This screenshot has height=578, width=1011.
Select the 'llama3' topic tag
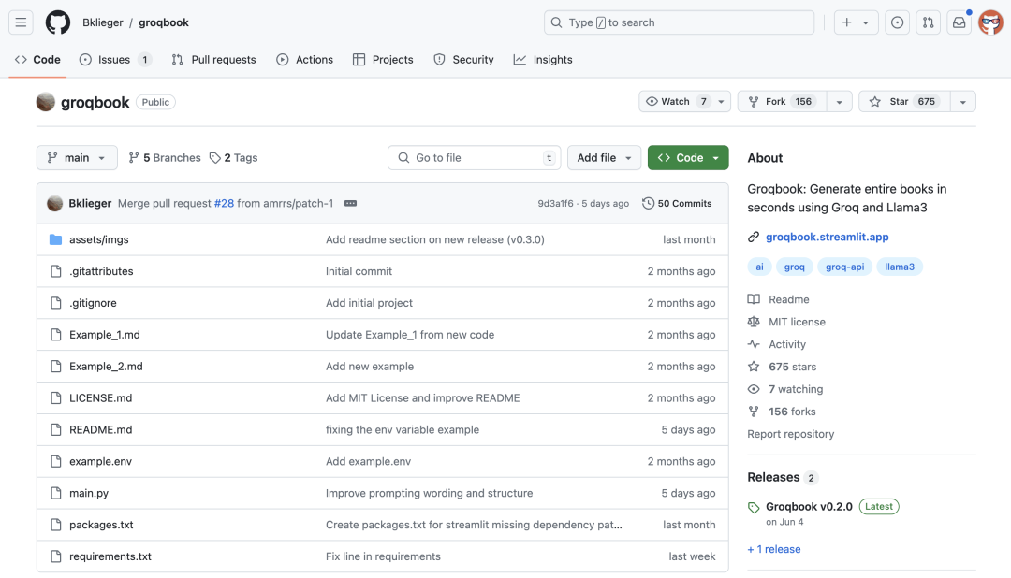tap(900, 267)
